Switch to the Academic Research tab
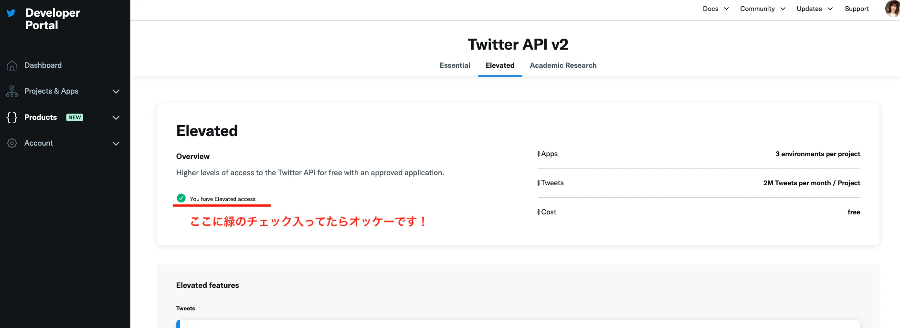Viewport: 900px width, 328px height. (x=563, y=65)
